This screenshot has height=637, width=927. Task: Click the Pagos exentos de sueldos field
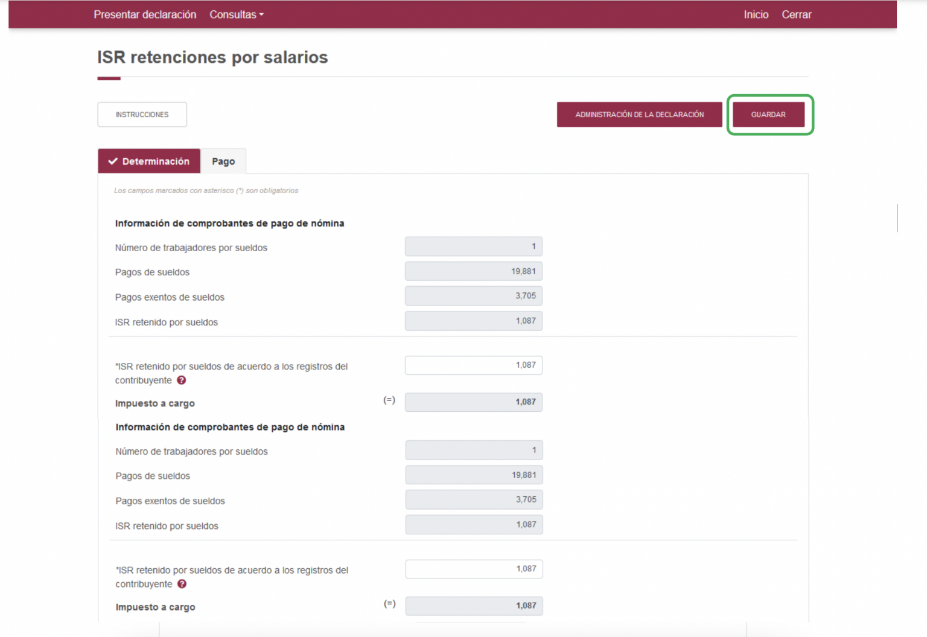click(x=473, y=296)
